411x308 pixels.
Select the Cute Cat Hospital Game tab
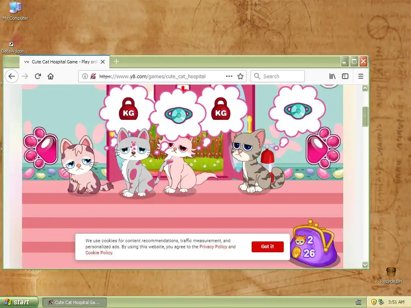click(x=65, y=62)
